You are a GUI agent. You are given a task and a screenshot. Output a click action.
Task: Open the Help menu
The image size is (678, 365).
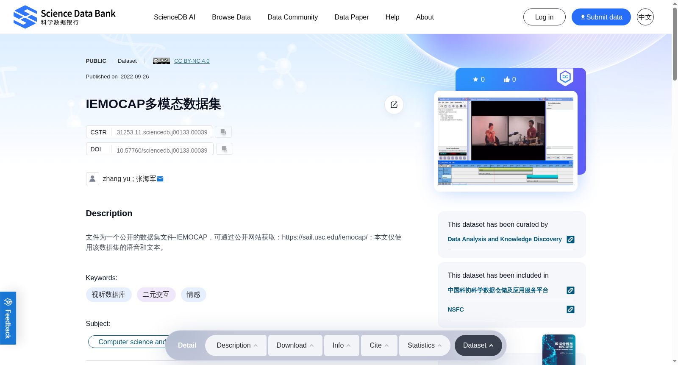point(392,17)
